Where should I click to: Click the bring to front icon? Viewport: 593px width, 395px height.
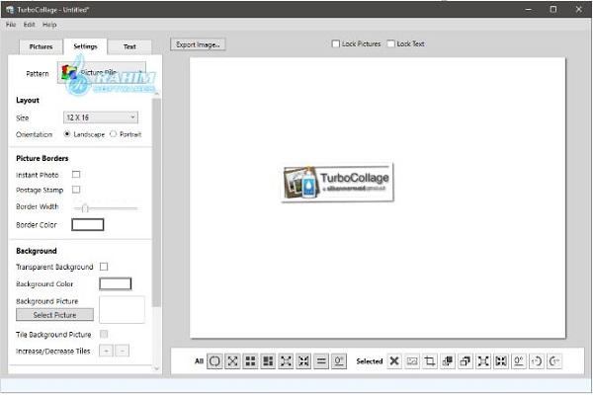click(448, 361)
